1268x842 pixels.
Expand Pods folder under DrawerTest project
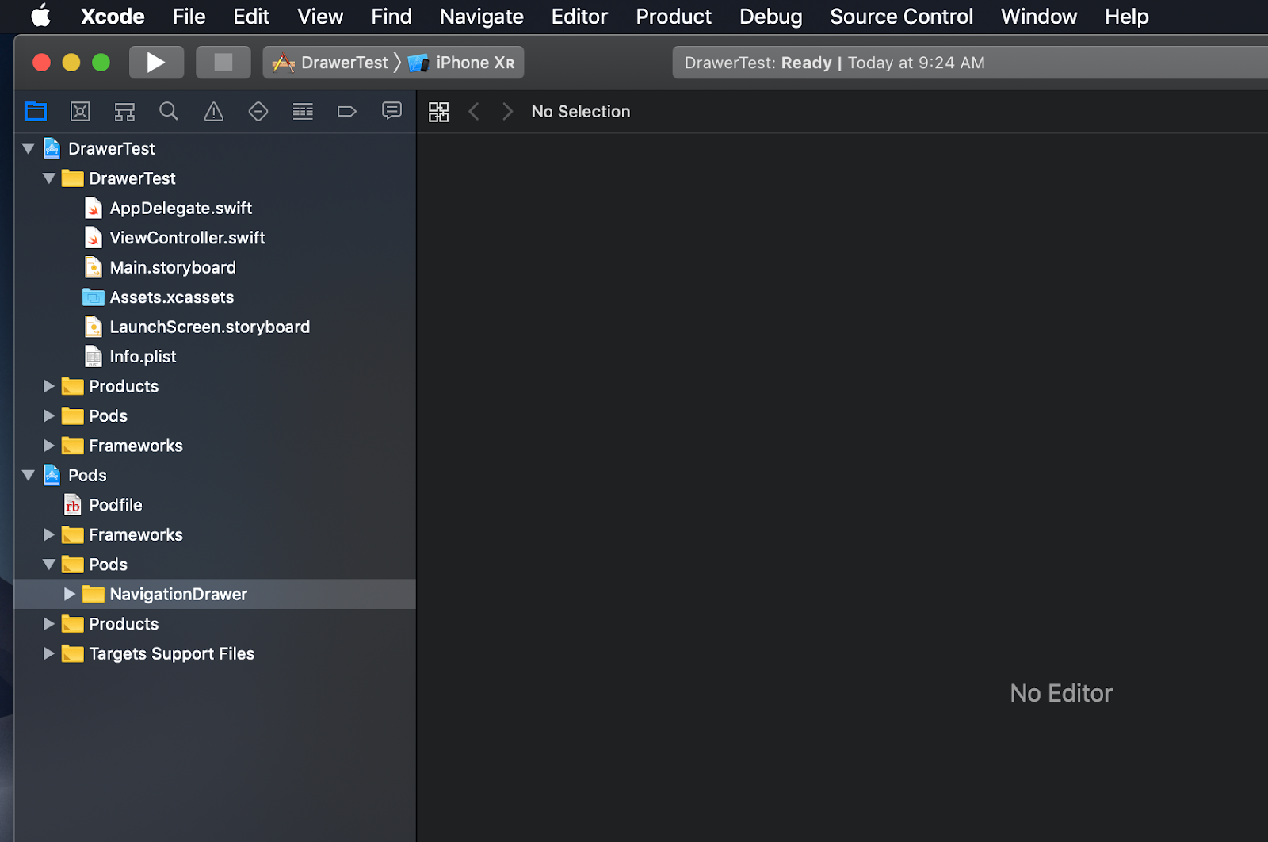tap(49, 416)
